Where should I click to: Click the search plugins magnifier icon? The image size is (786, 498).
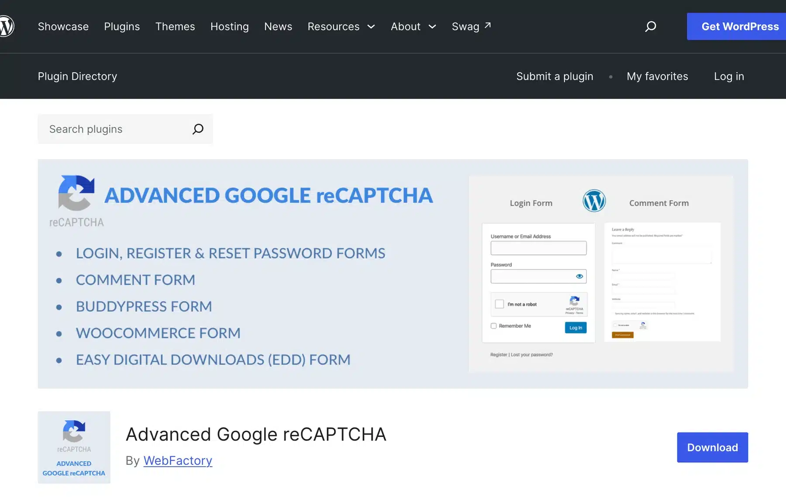(198, 129)
